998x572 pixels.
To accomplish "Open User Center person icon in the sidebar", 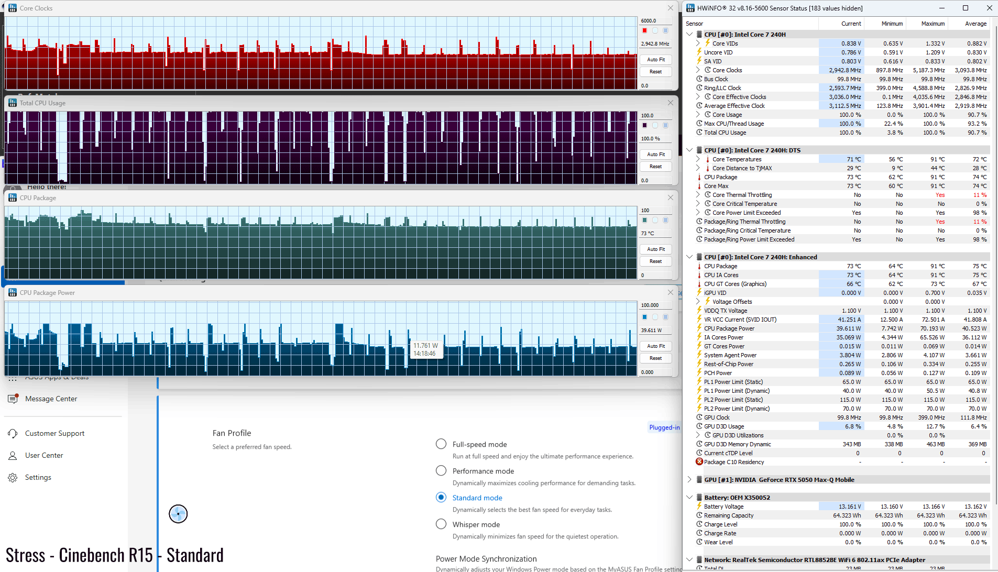I will click(13, 455).
